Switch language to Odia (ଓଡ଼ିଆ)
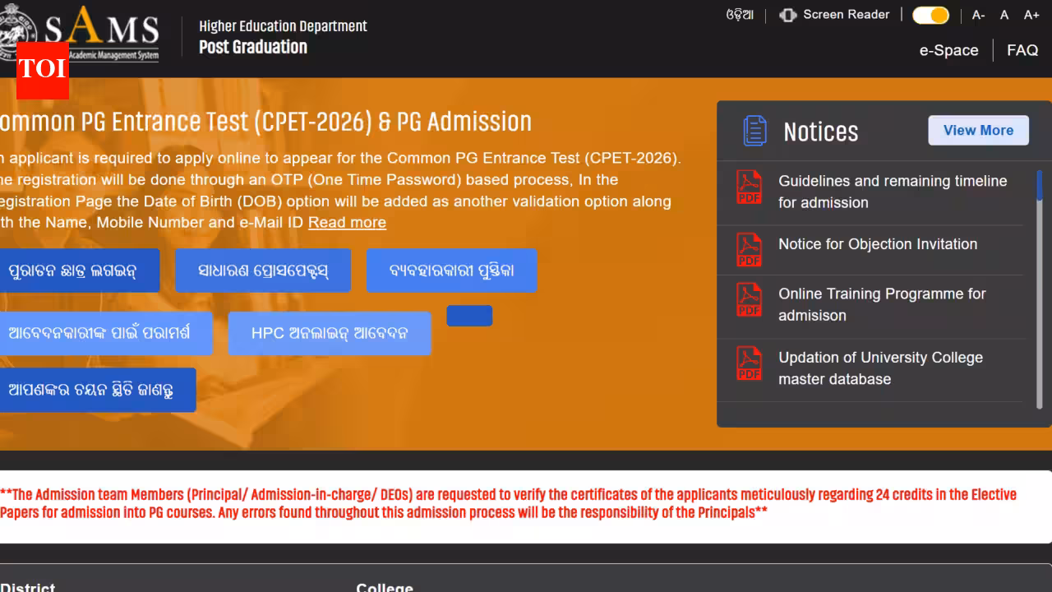1052x592 pixels. coord(740,15)
